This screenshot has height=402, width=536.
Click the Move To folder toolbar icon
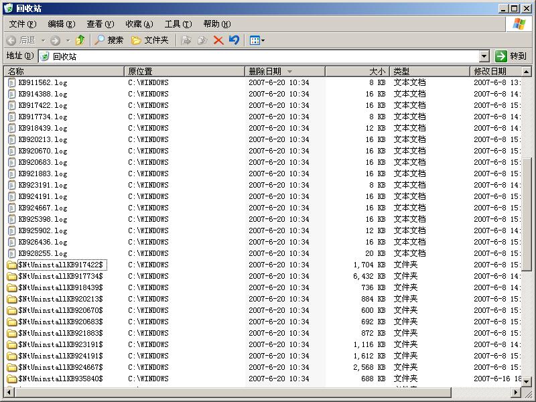coord(187,40)
